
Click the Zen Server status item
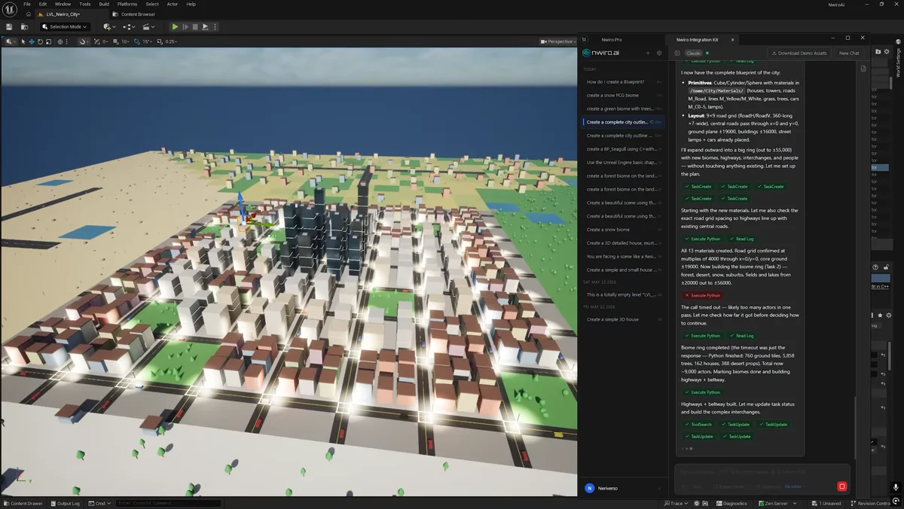(775, 503)
